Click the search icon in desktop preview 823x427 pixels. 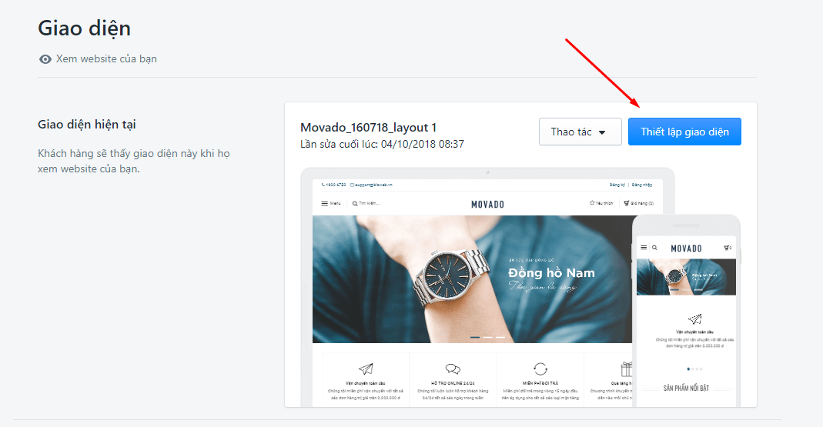355,204
